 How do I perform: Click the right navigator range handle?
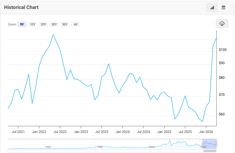pos(216,144)
